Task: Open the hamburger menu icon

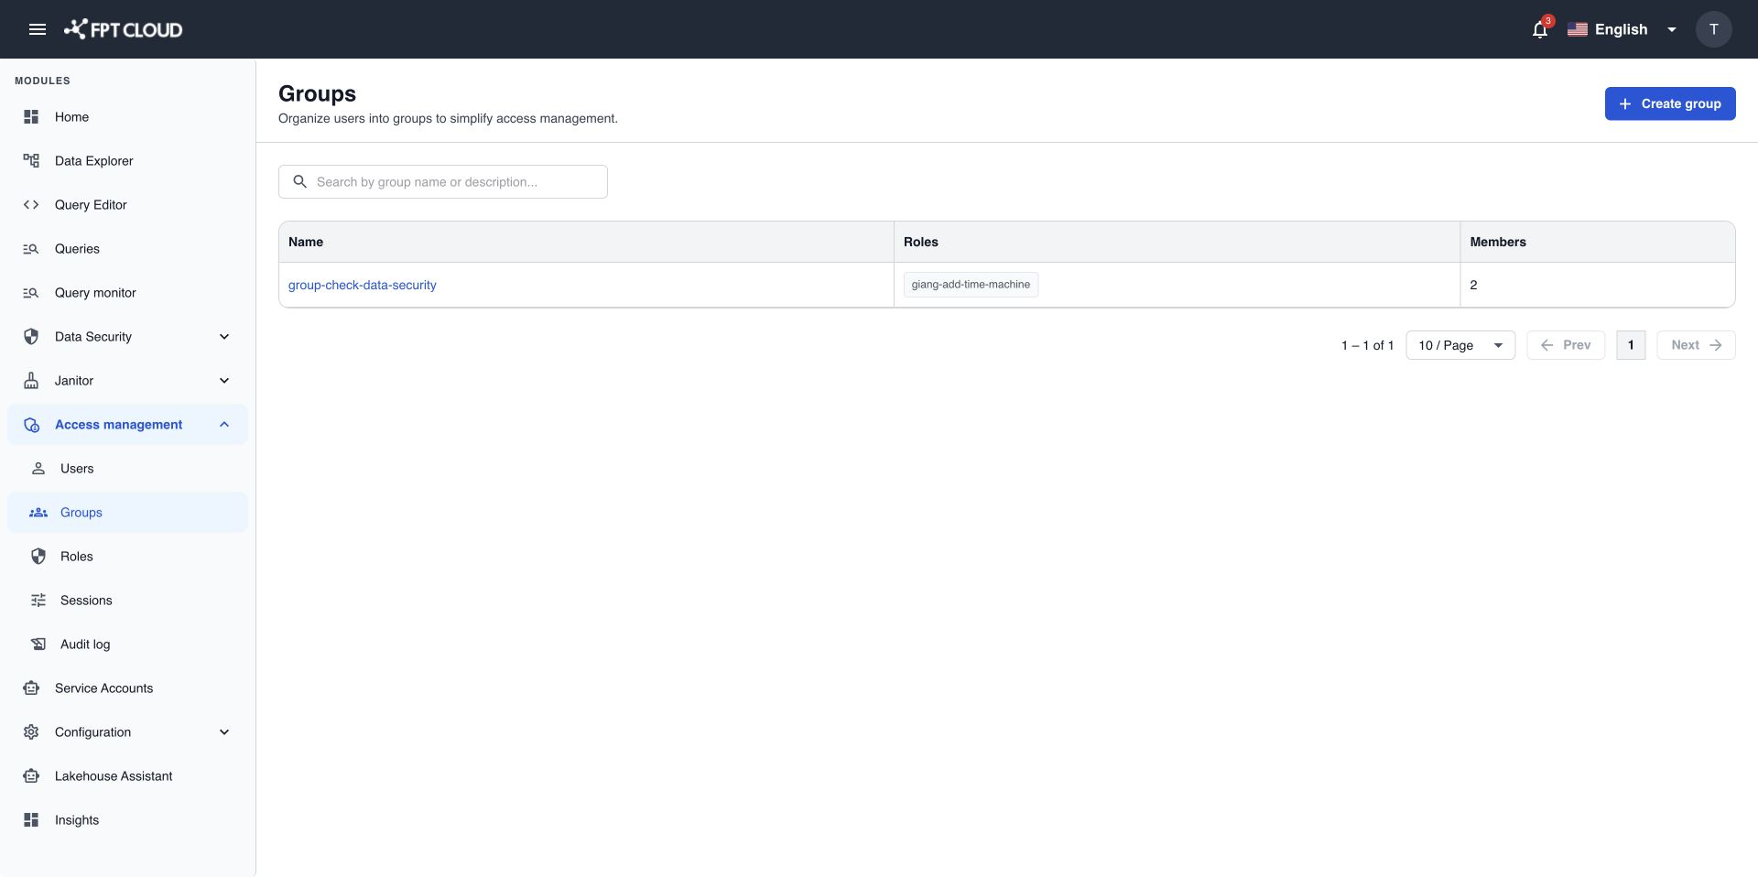Action: point(38,29)
